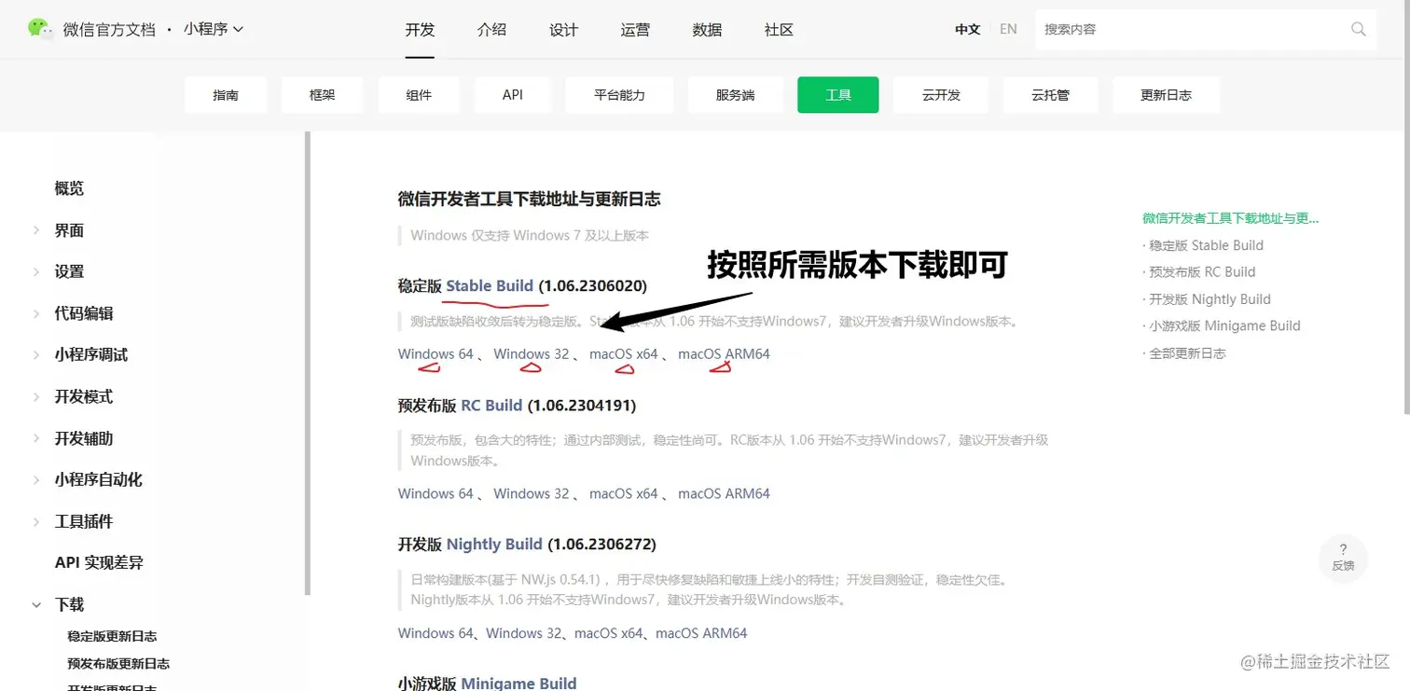1410x691 pixels.
Task: Click the search magnifier icon
Action: [x=1359, y=29]
